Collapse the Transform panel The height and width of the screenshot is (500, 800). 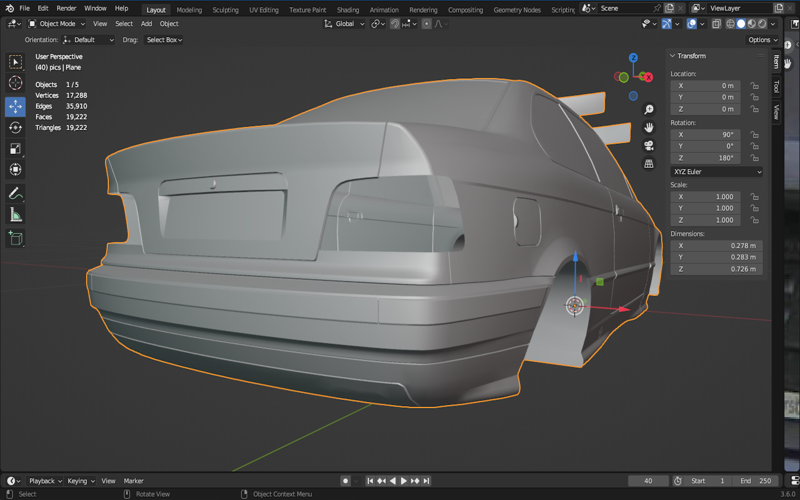(x=673, y=56)
